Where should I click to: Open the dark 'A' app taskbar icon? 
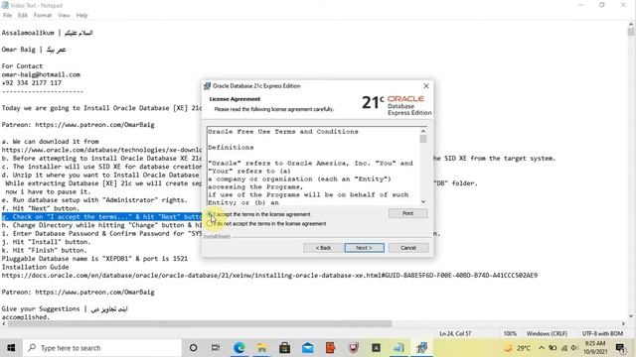(376, 348)
